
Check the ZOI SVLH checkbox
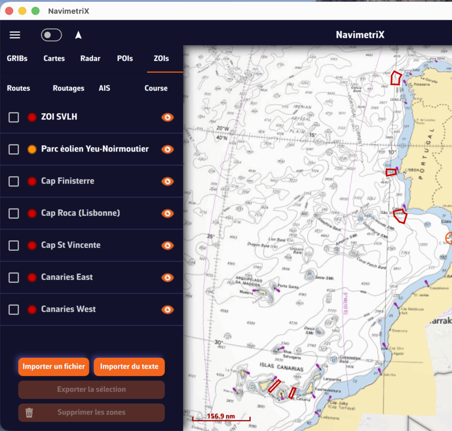point(14,117)
